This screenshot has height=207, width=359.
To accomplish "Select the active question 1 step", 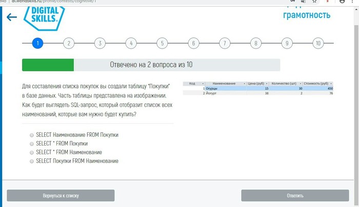I will coord(37,43).
